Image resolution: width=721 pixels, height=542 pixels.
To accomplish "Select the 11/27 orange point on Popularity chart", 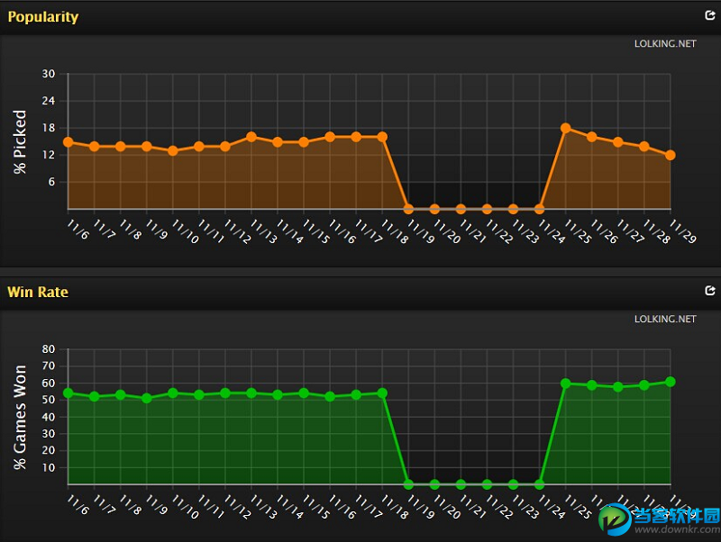I will click(x=618, y=142).
